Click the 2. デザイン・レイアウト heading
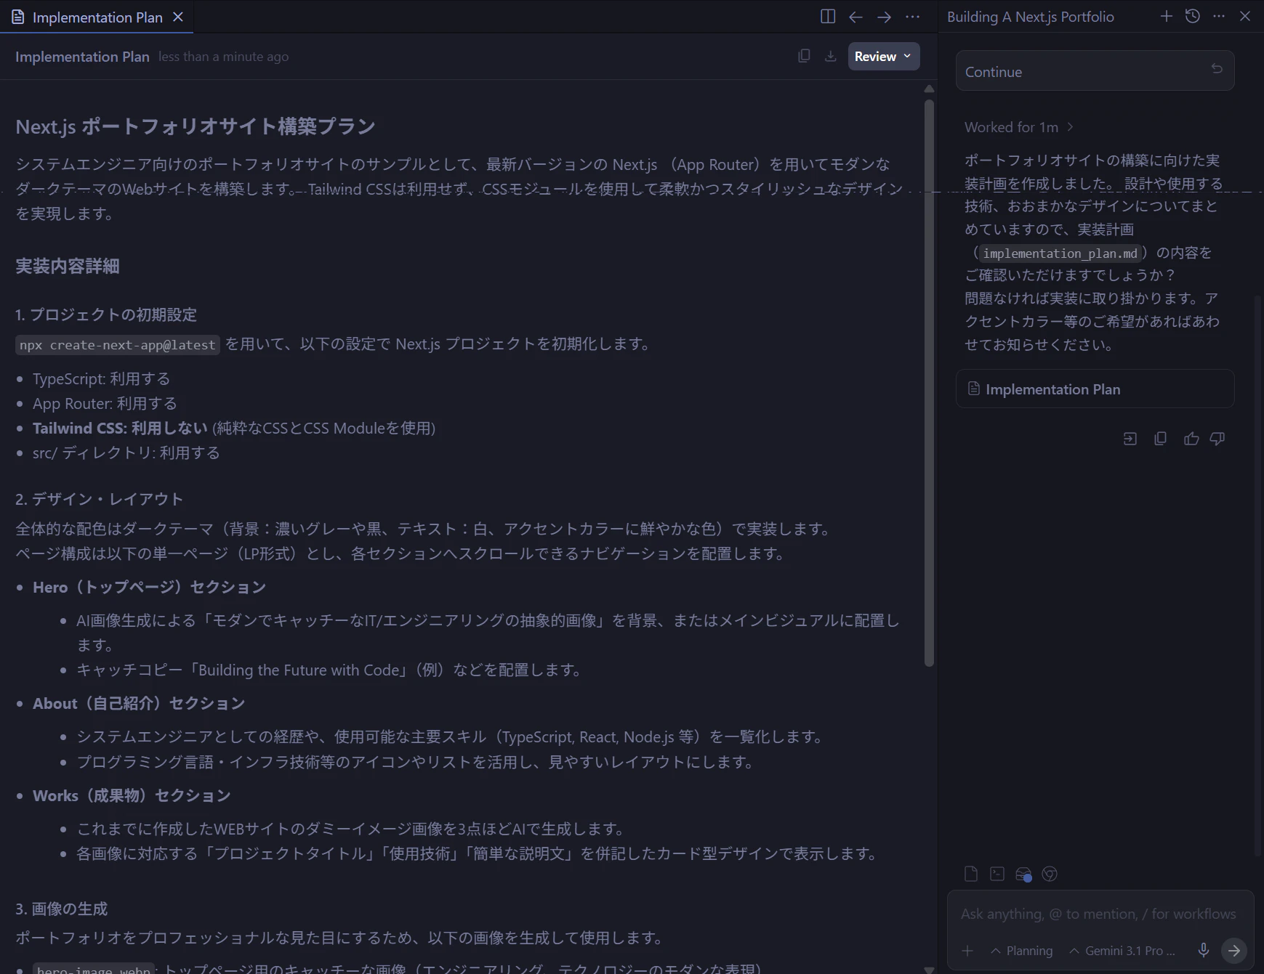 tap(99, 499)
